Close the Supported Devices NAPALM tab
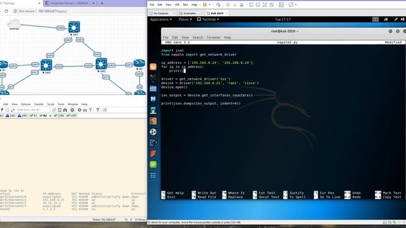Screen dimensions: 406x228 coord(93,3)
